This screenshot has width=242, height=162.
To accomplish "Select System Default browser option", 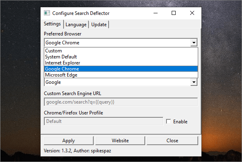I will pyautogui.click(x=121, y=57).
